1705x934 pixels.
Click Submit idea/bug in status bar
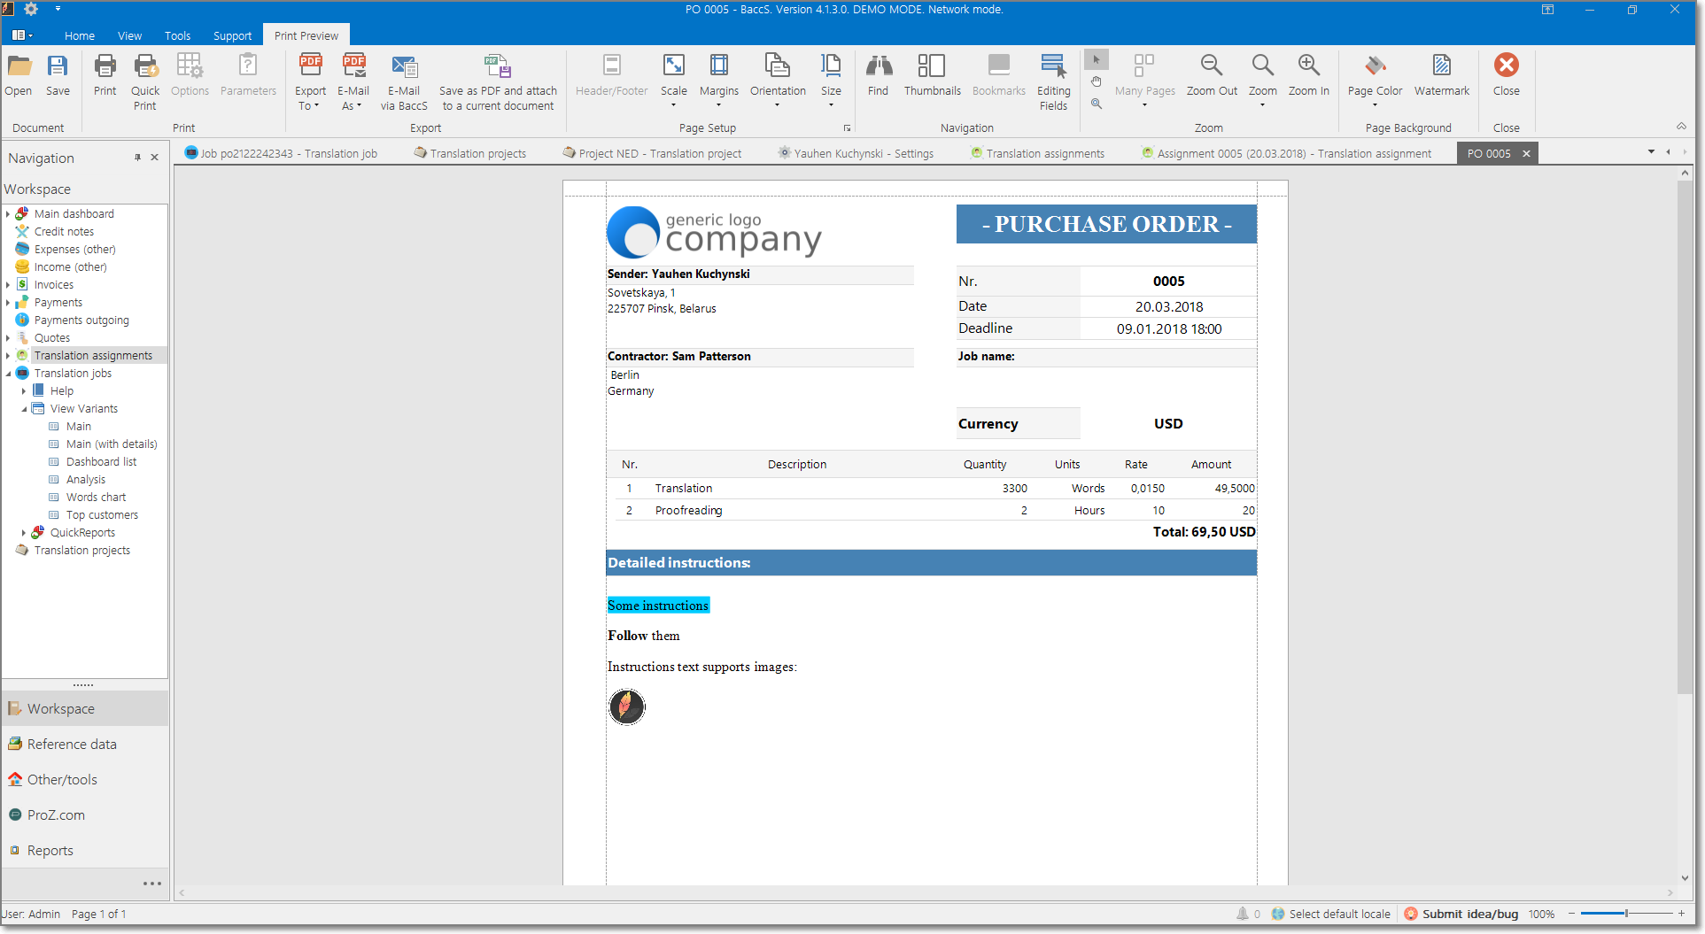(1461, 914)
